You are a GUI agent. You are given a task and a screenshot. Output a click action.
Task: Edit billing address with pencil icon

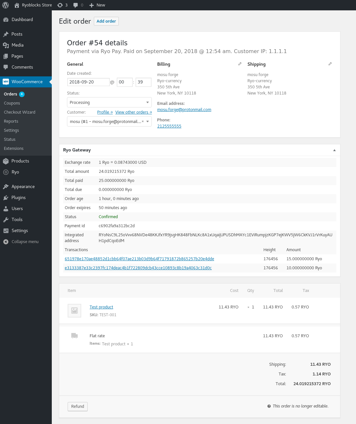click(240, 64)
